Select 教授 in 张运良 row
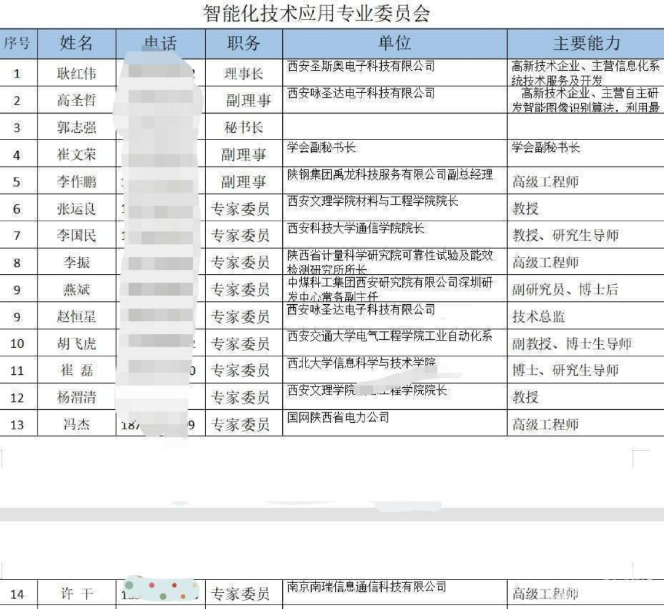The width and height of the screenshot is (664, 609). (526, 209)
